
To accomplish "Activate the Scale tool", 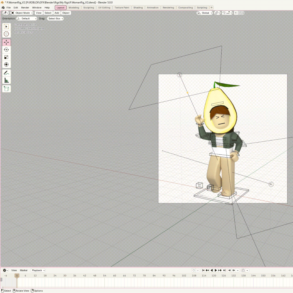I will [x=6, y=57].
